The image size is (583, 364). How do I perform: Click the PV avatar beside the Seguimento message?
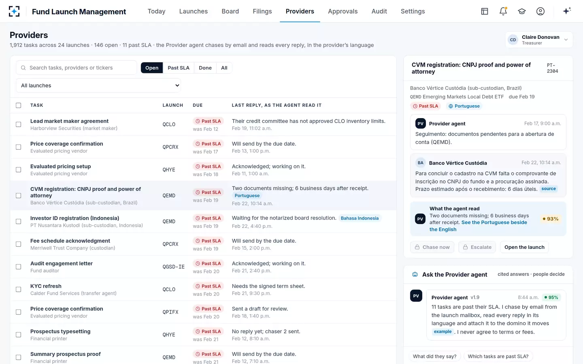[421, 124]
